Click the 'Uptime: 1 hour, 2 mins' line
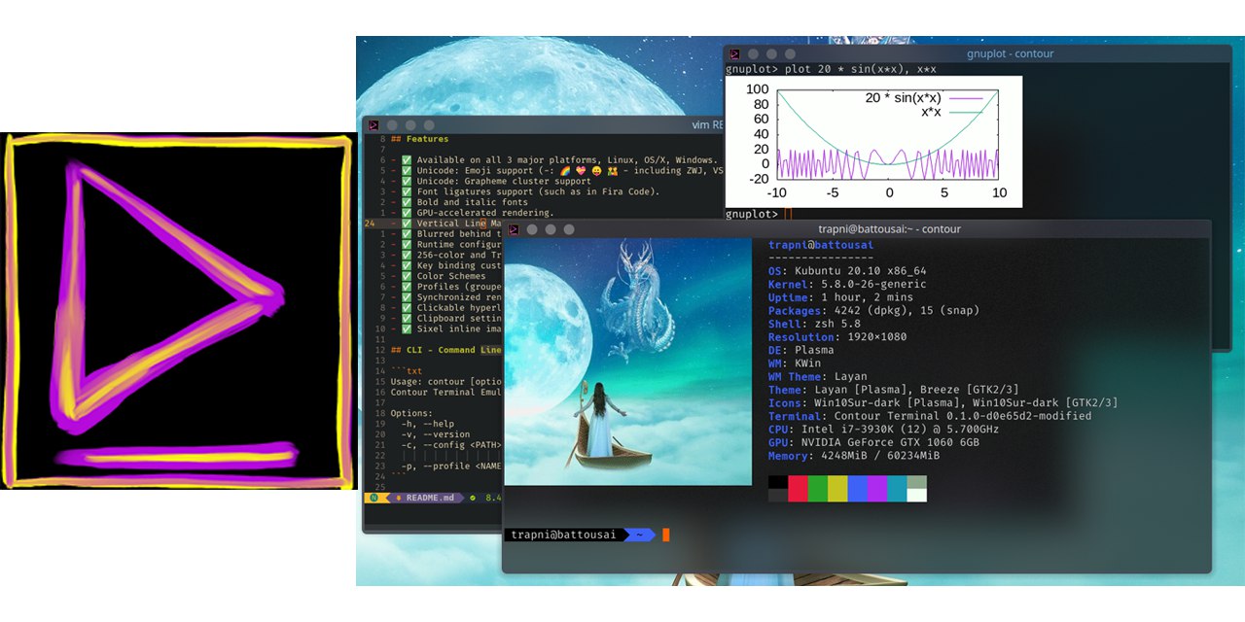 pyautogui.click(x=840, y=297)
